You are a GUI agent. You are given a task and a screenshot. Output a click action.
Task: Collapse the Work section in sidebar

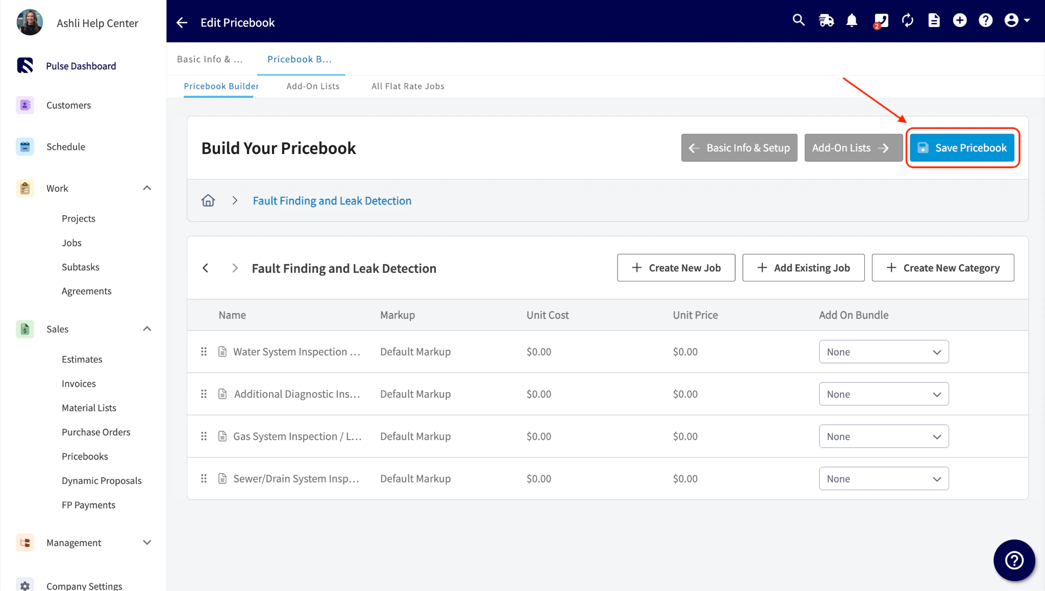[x=147, y=188]
